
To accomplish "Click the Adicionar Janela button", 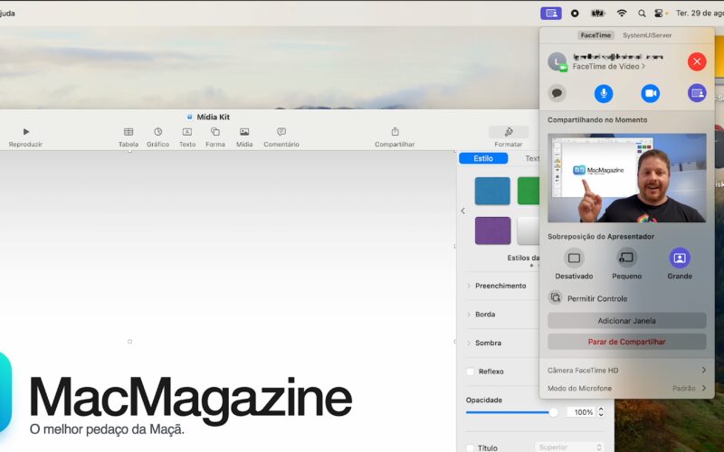I will click(x=626, y=321).
